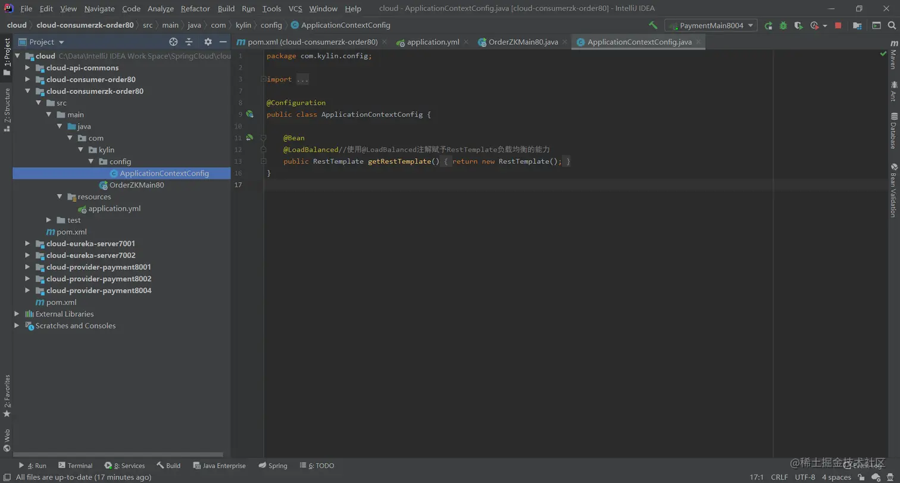Viewport: 900px width, 483px height.
Task: Open the Spring tool window
Action: pos(273,466)
